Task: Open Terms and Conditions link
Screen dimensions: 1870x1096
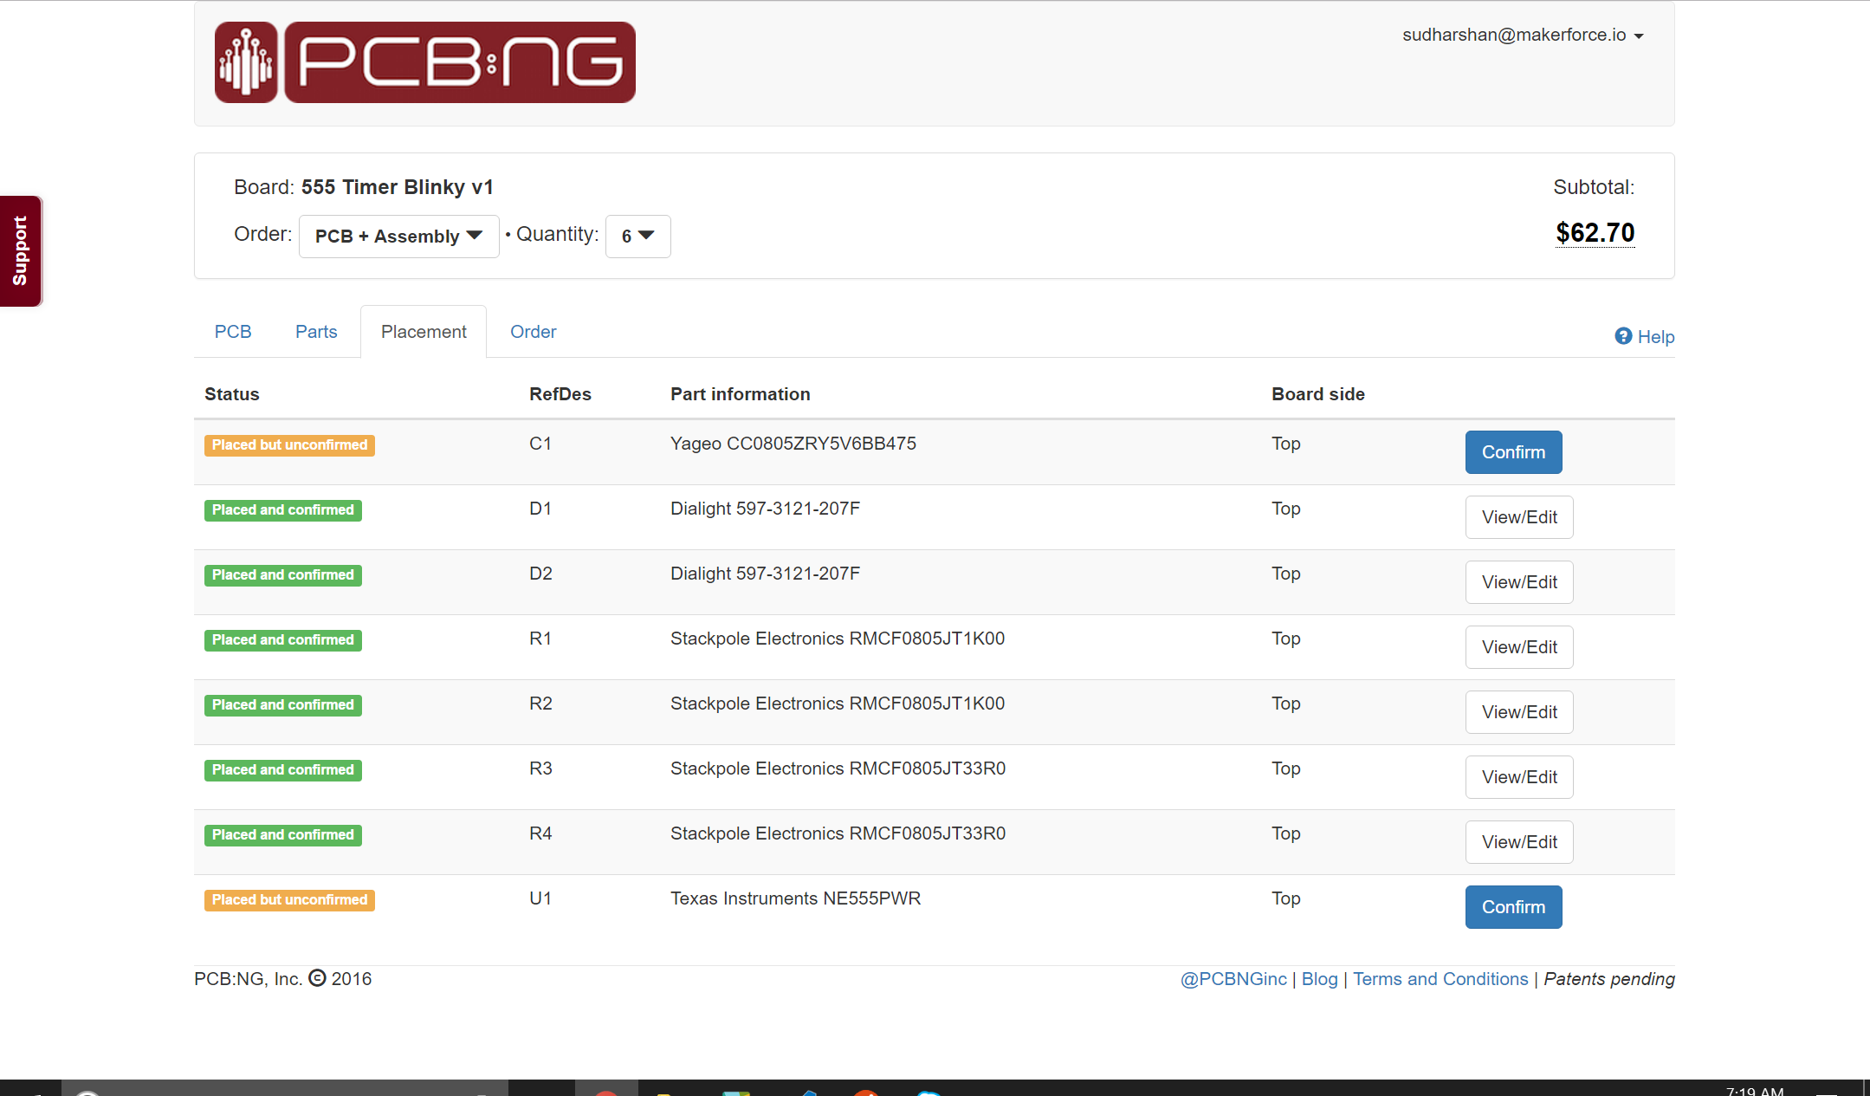Action: tap(1440, 979)
